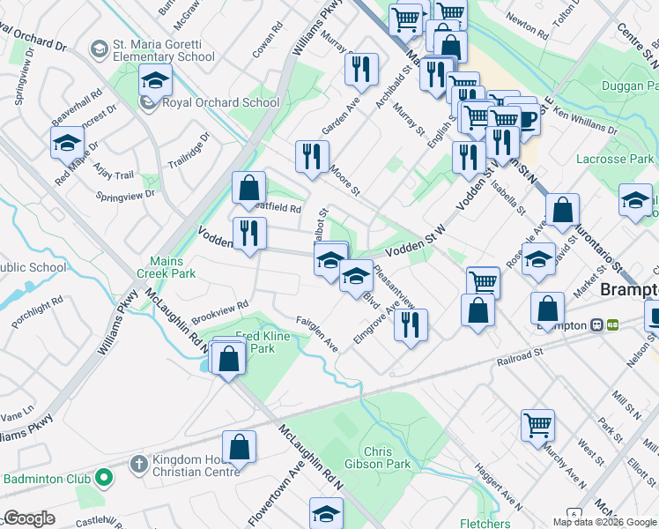The image size is (659, 529).
Task: Select the Porchlight Rd label
Action: pos(37,312)
